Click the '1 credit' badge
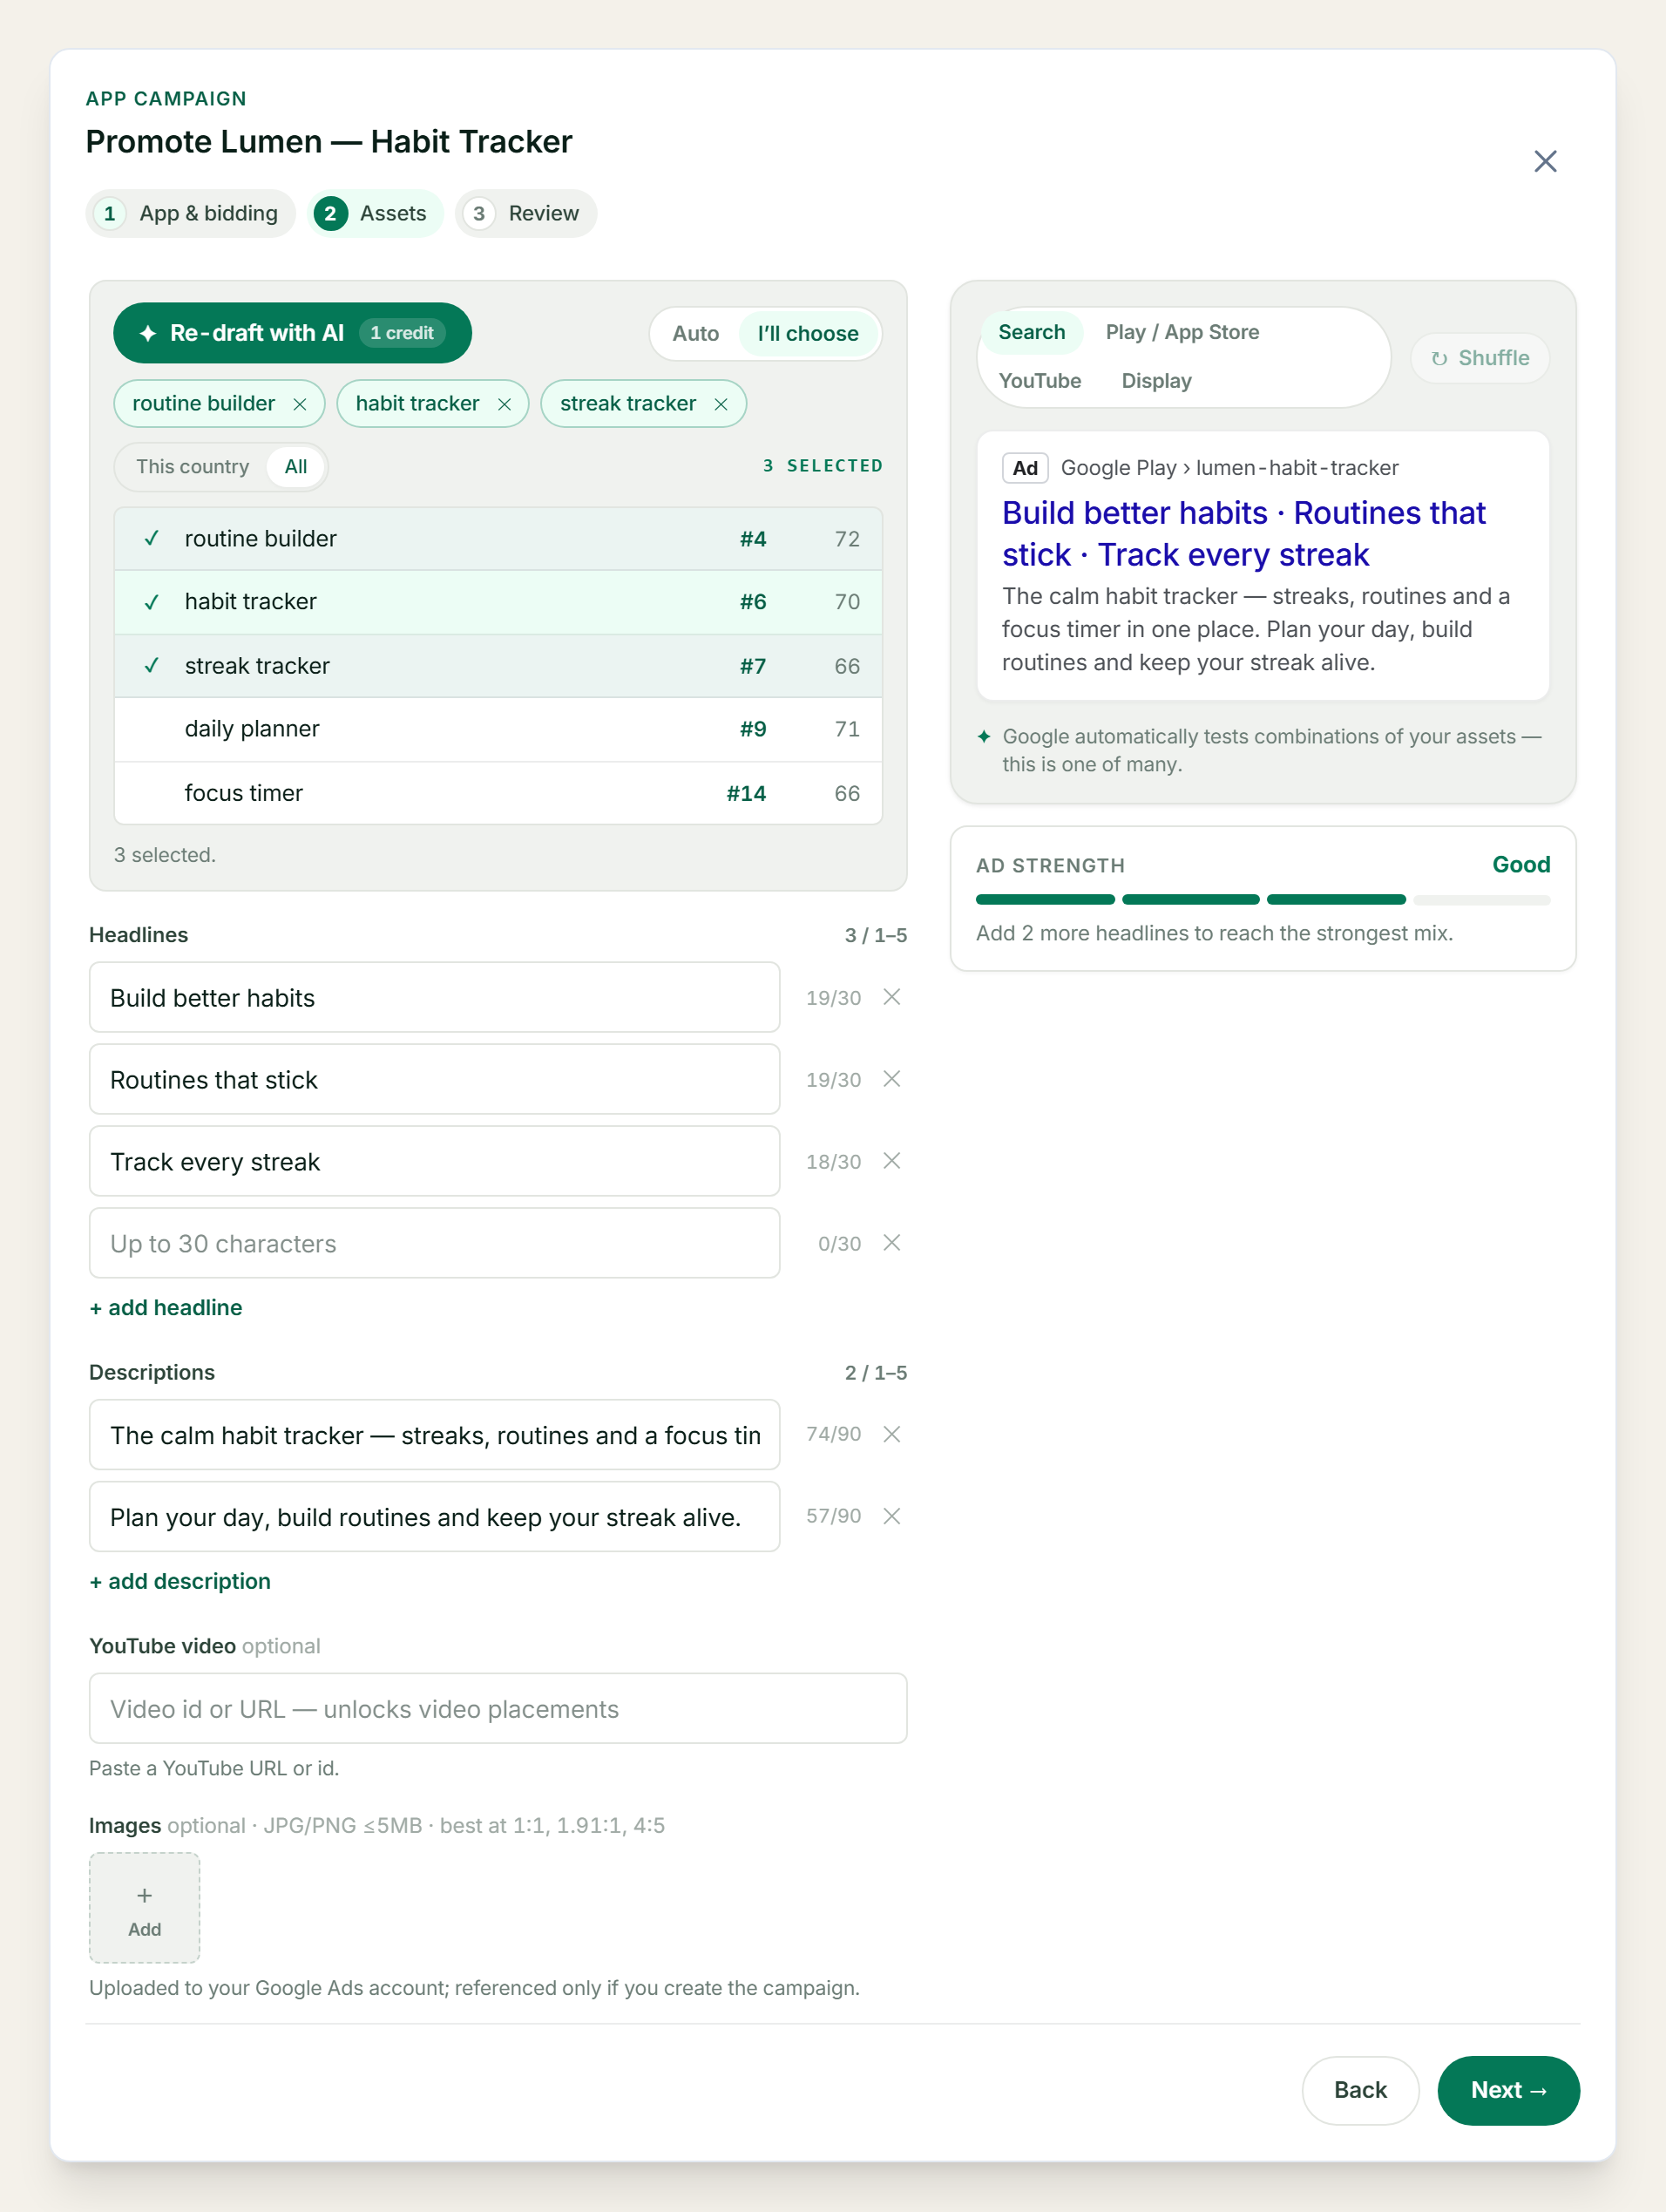This screenshot has height=2212, width=1666. [402, 333]
